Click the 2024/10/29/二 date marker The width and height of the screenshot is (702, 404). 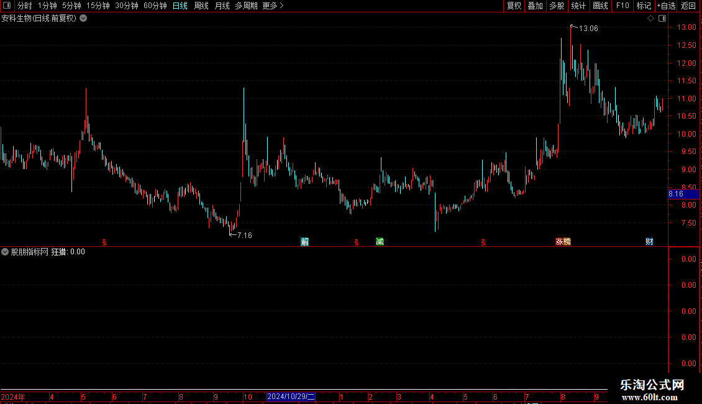click(291, 397)
